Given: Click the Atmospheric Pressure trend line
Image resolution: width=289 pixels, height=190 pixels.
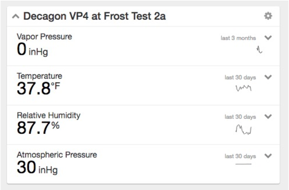Looking at the screenshot, I should tap(243, 164).
